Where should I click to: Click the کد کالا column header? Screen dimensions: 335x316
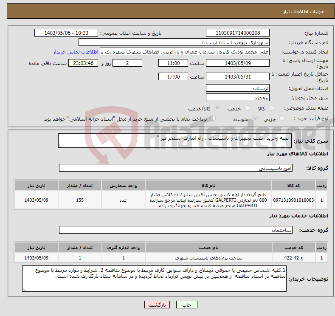[x=293, y=186]
